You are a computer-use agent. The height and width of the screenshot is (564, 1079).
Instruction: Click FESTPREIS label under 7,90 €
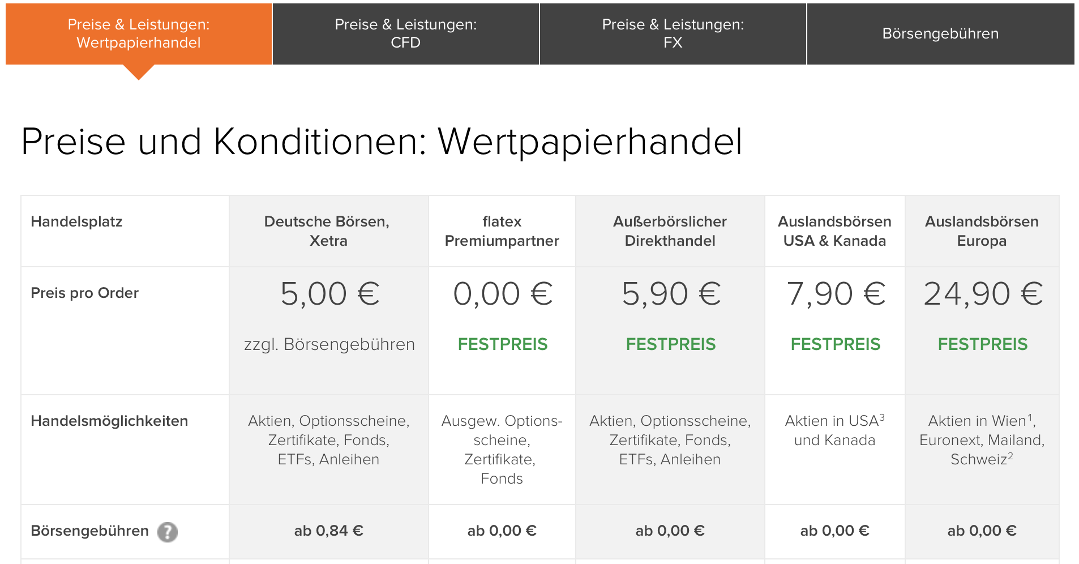click(836, 344)
